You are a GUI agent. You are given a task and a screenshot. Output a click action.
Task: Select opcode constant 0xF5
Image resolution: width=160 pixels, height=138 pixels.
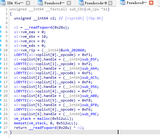pyautogui.click(x=86, y=73)
